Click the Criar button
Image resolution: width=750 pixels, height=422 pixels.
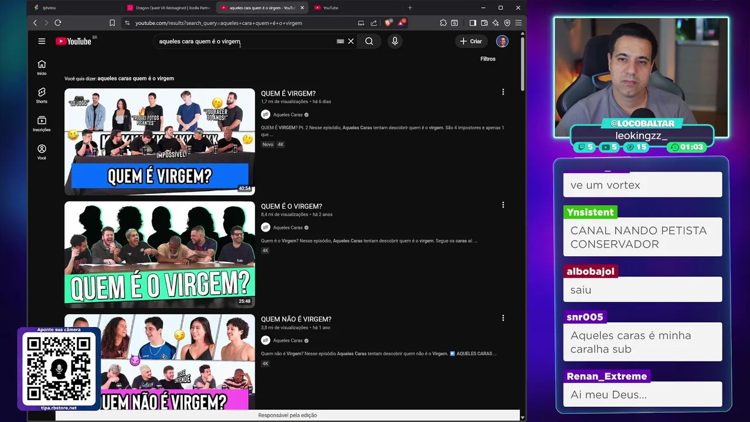click(471, 41)
